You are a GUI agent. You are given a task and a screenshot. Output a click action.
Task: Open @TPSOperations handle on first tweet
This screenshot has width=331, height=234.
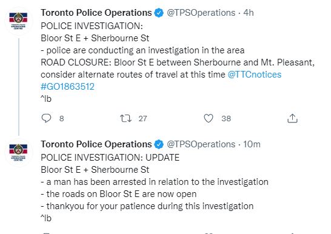point(201,13)
